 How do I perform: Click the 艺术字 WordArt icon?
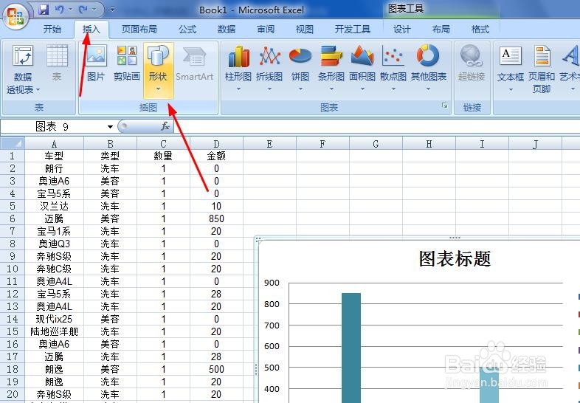[x=570, y=55]
